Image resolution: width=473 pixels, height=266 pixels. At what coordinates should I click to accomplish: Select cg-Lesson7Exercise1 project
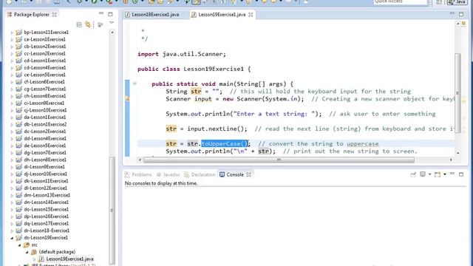click(44, 89)
